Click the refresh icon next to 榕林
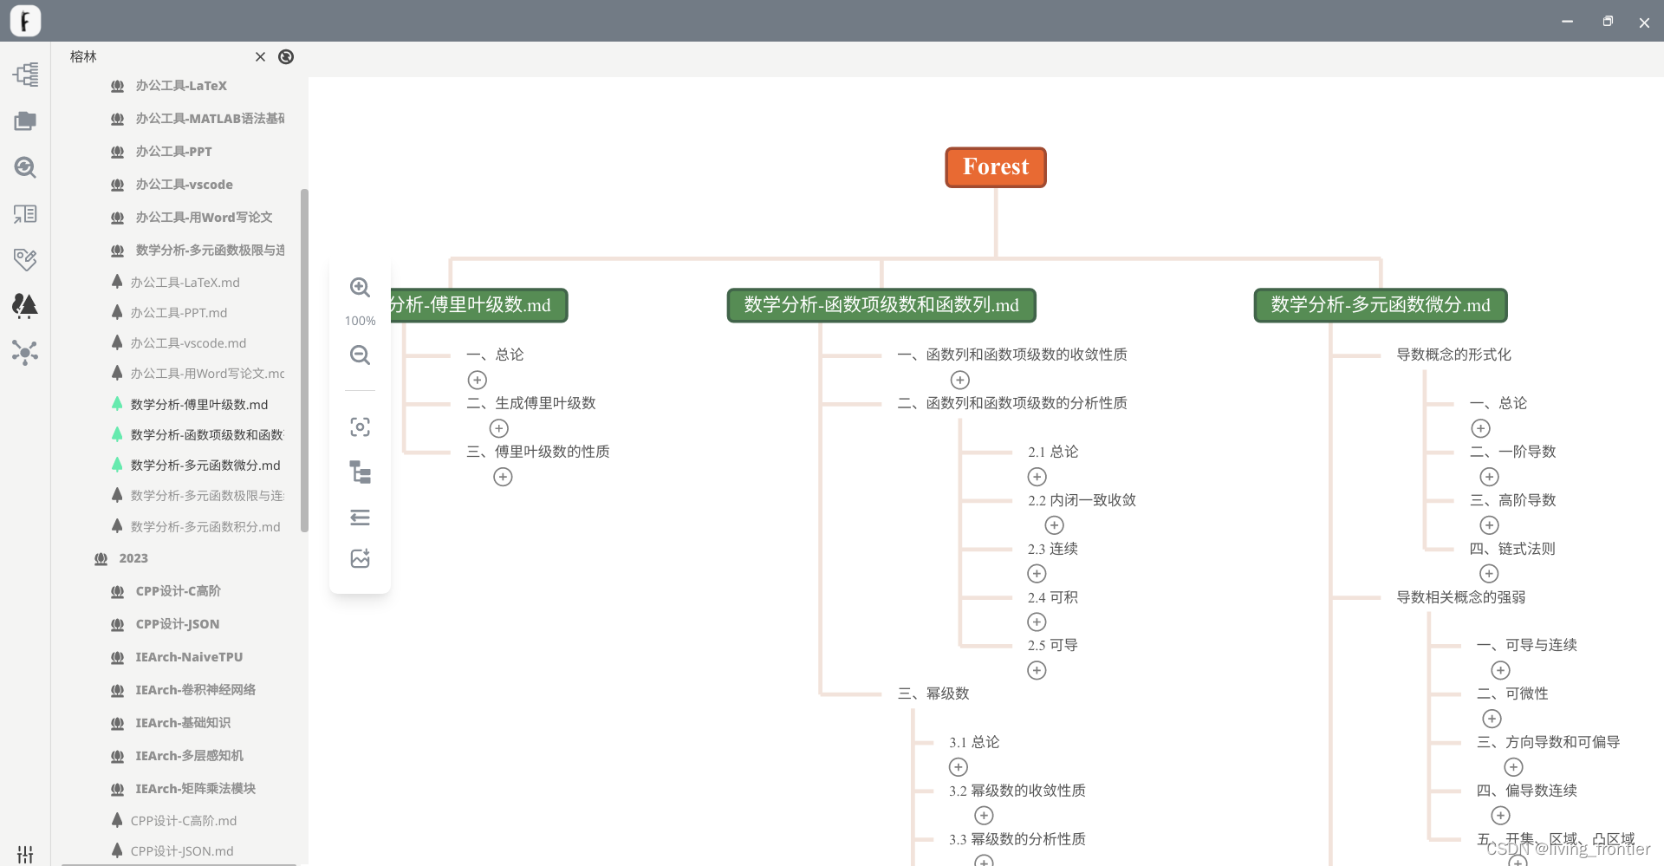The image size is (1664, 866). (x=286, y=57)
